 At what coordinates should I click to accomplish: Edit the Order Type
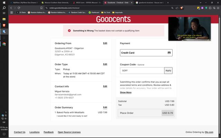tap(105, 64)
